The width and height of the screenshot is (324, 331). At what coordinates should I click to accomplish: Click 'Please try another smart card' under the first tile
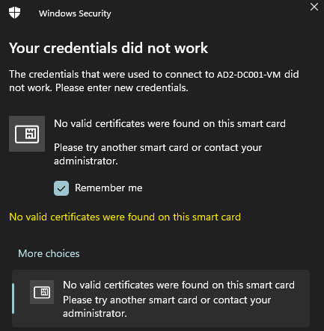tap(121, 148)
